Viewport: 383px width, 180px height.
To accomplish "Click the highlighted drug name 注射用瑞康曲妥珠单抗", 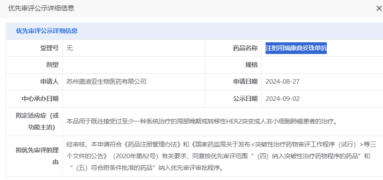I will click(x=296, y=48).
